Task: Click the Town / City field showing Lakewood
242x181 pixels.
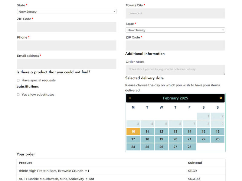Action: coord(175,13)
